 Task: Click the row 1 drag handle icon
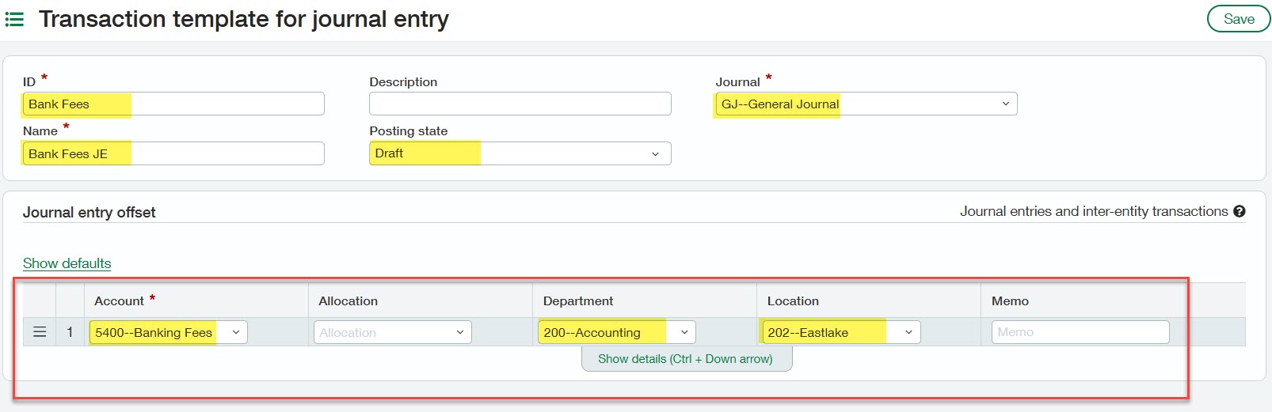(40, 332)
